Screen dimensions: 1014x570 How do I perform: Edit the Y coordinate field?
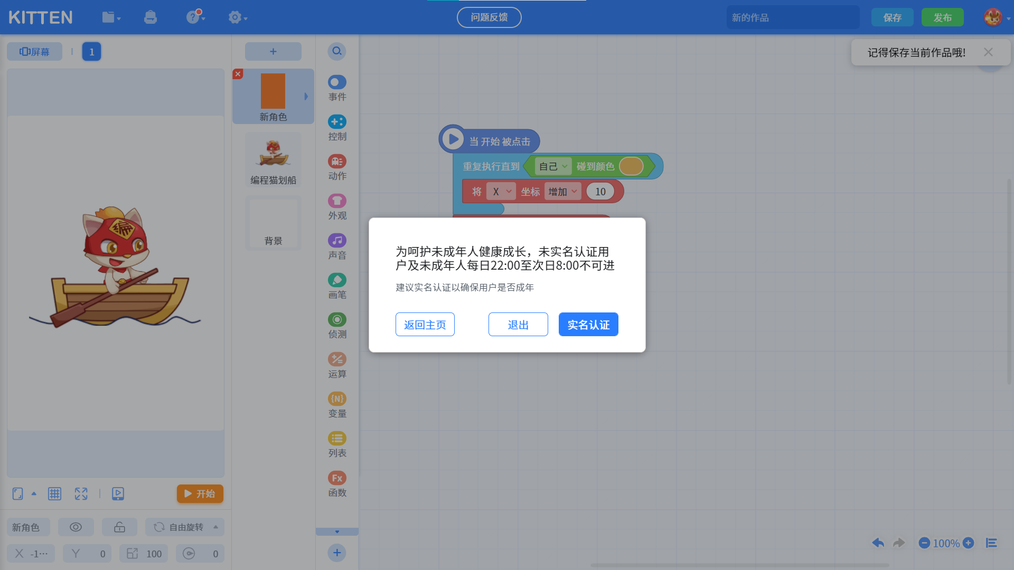pyautogui.click(x=87, y=553)
